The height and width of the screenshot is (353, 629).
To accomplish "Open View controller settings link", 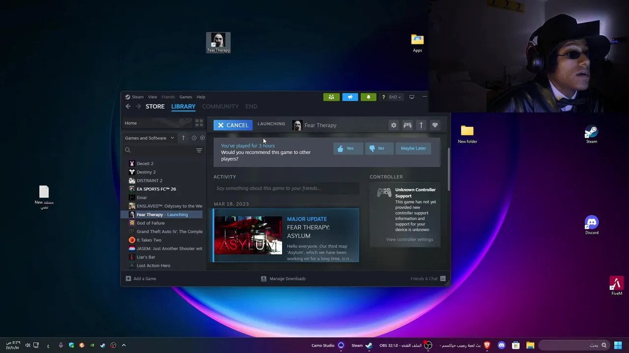I will 409,240.
